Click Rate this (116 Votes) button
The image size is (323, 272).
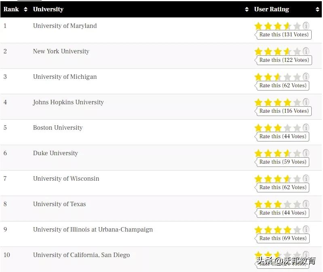[284, 111]
